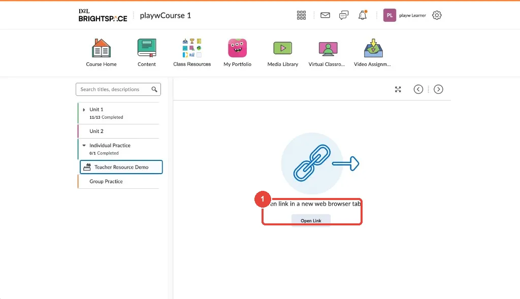520x299 pixels.
Task: View subscription alerts chat icon
Action: point(344,15)
